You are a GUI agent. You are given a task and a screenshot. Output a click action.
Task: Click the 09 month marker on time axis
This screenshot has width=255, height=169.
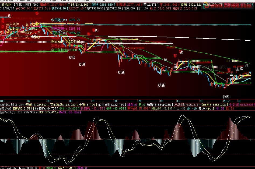pyautogui.click(x=139, y=101)
